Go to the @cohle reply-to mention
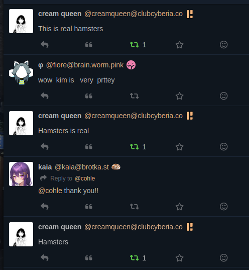 click(x=85, y=178)
